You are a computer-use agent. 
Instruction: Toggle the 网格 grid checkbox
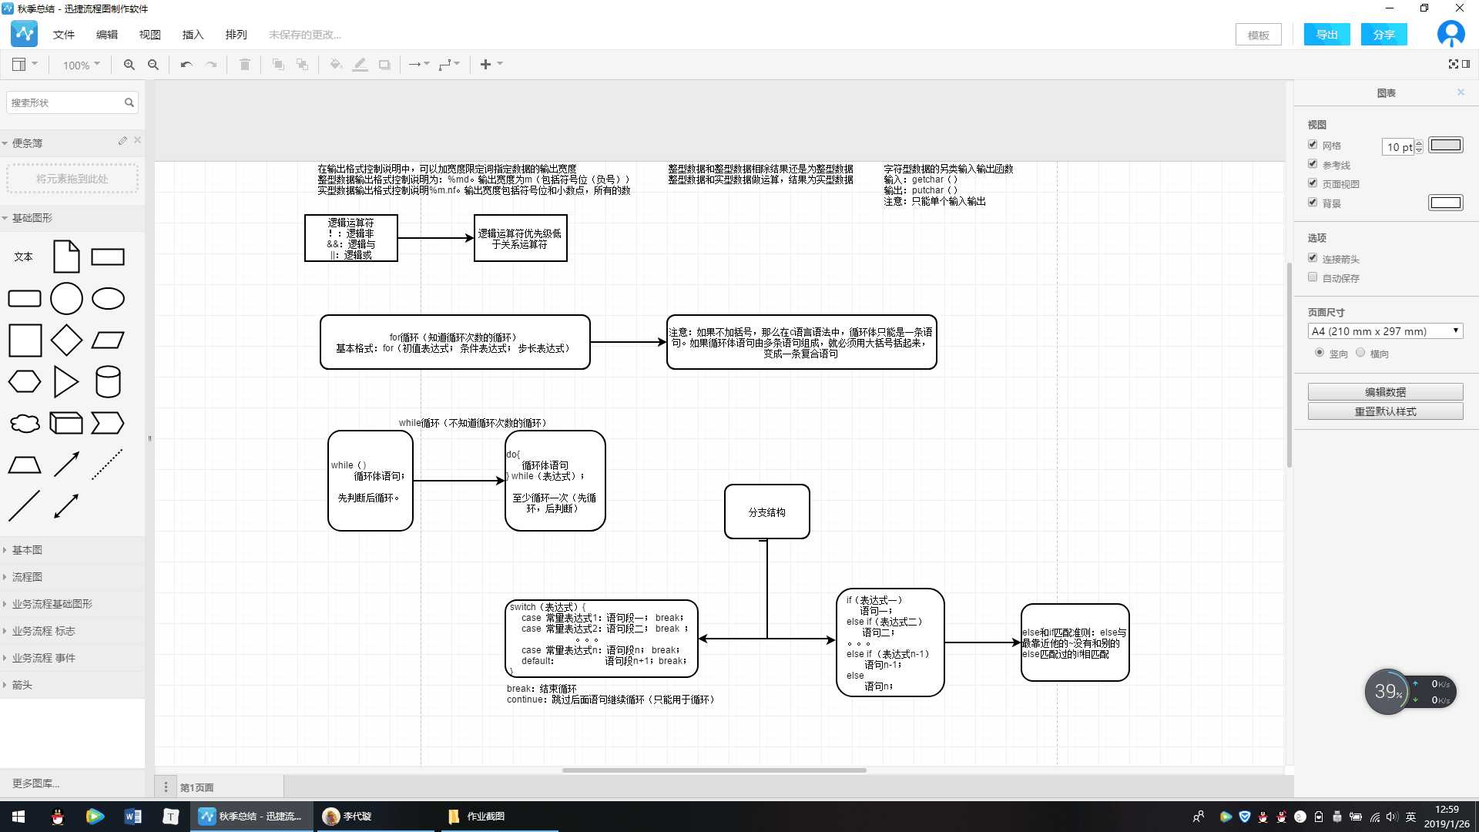tap(1313, 144)
